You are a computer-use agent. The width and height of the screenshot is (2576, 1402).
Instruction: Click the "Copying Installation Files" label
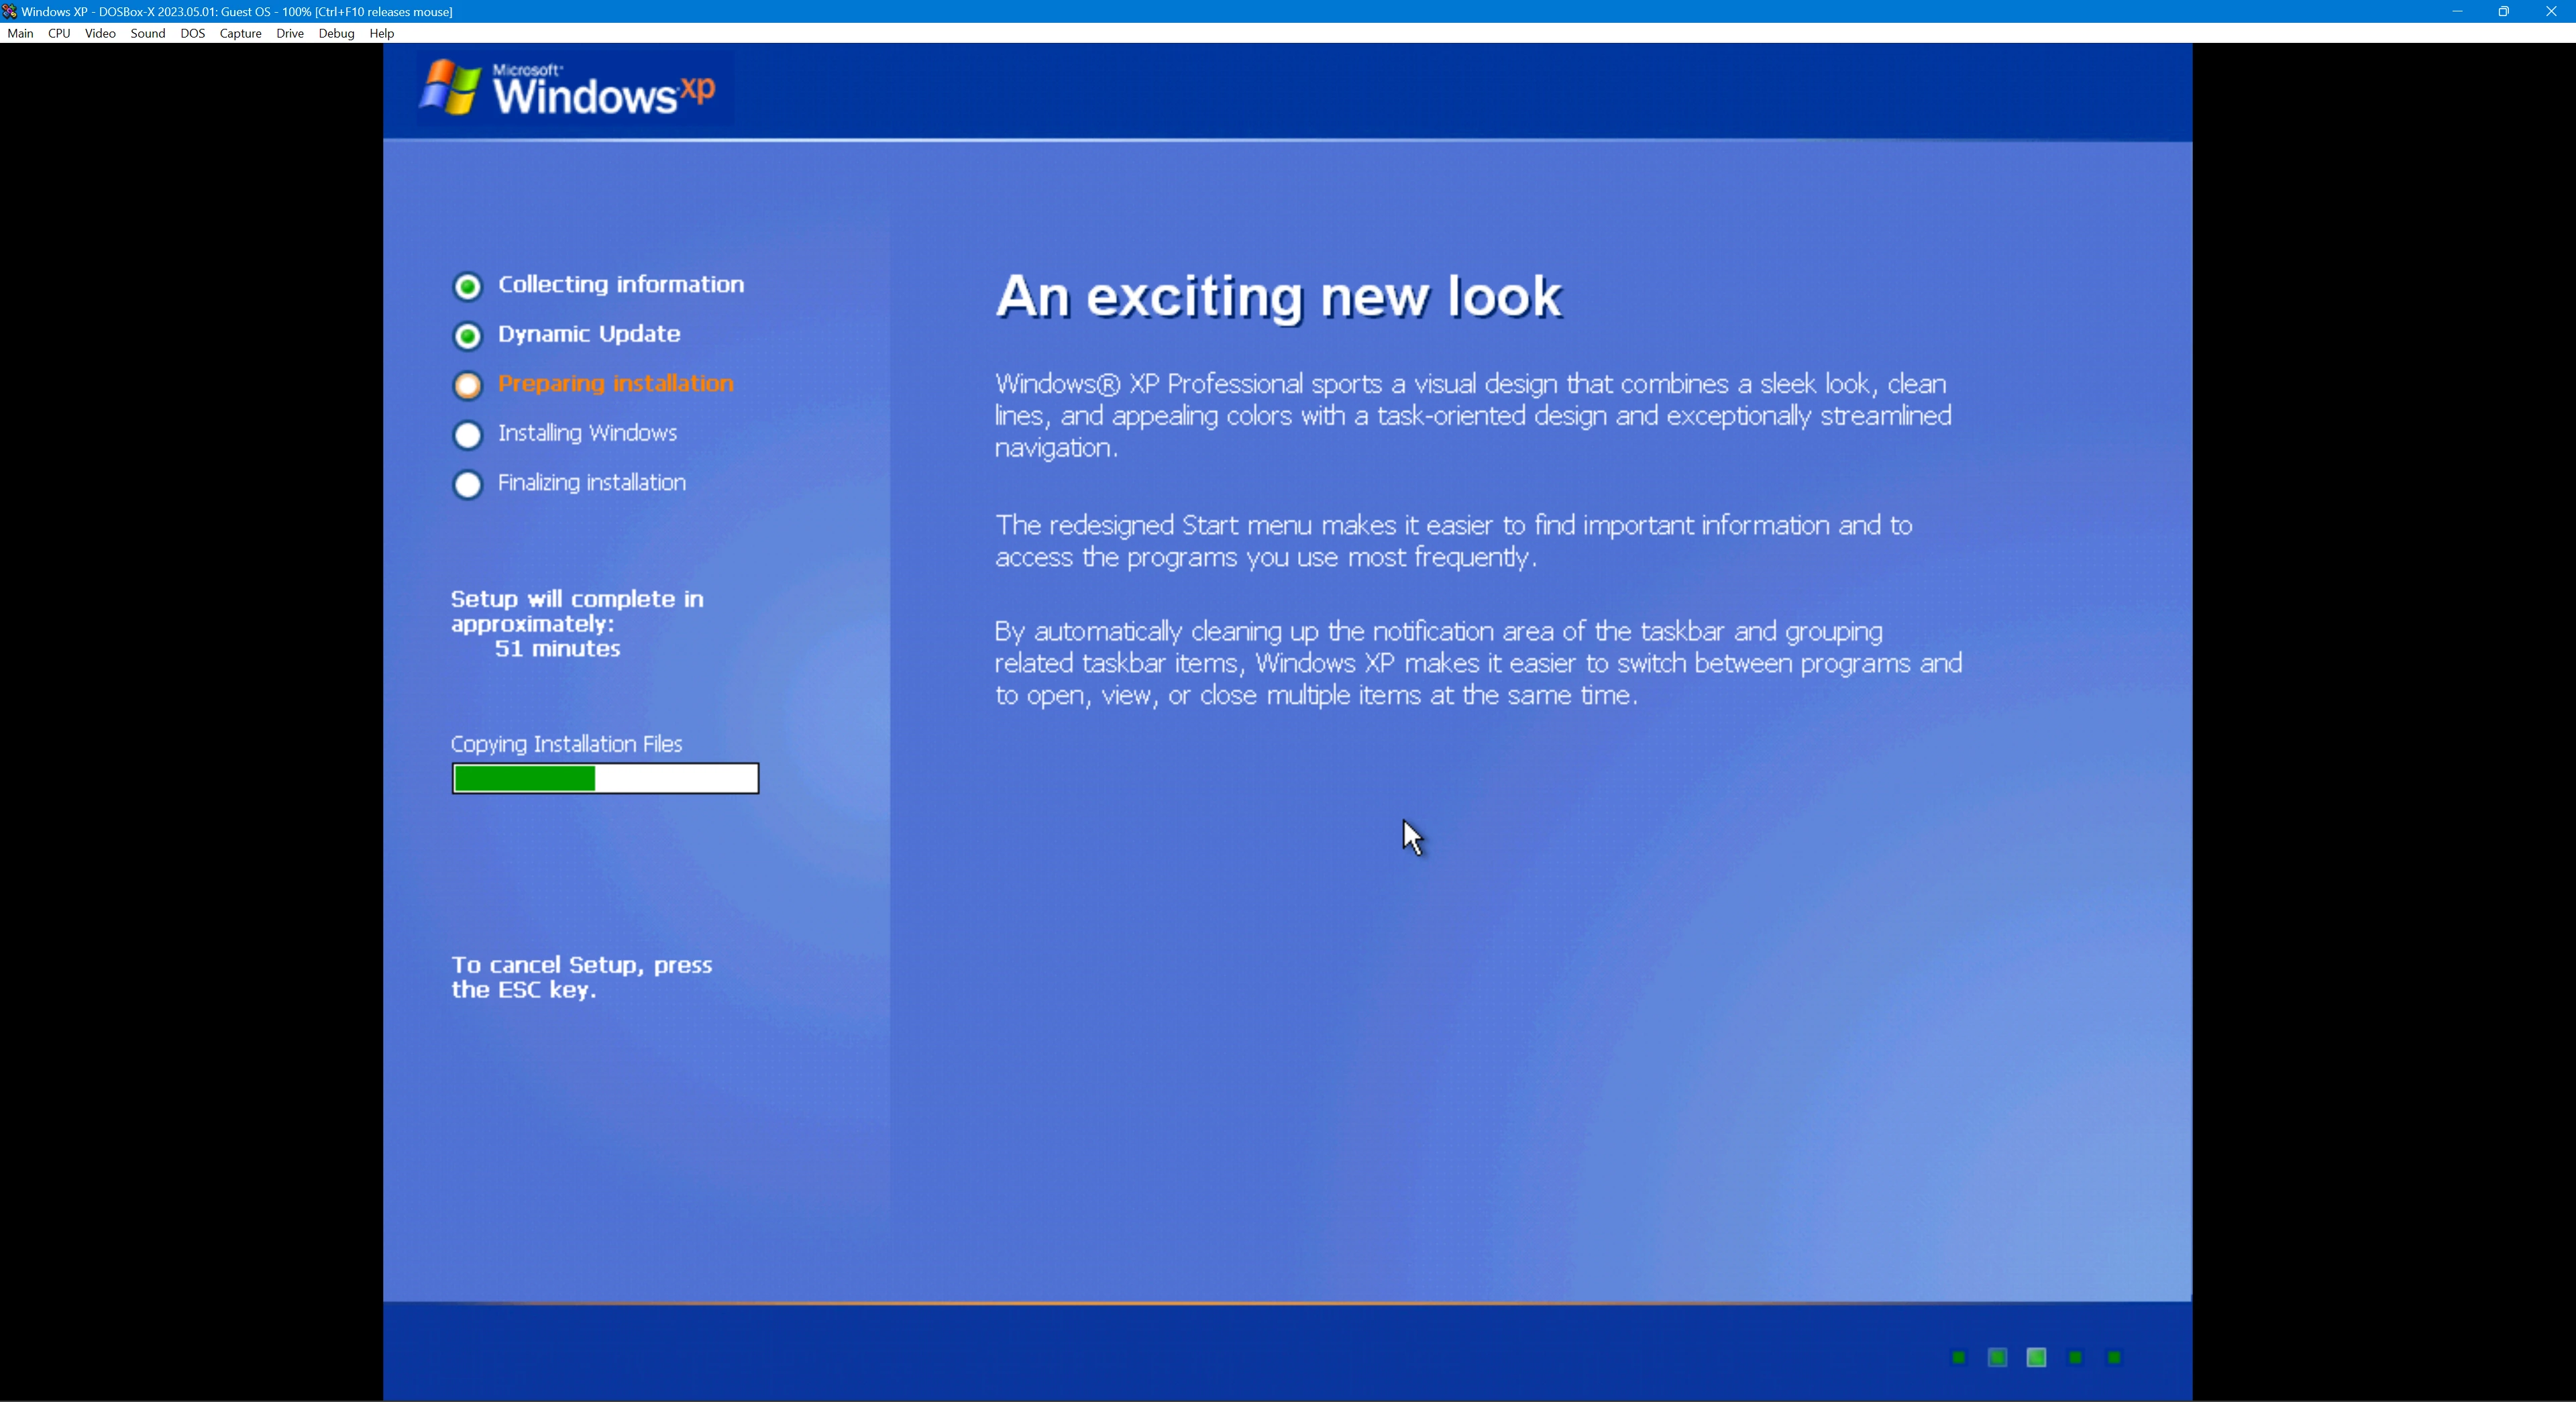point(566,744)
